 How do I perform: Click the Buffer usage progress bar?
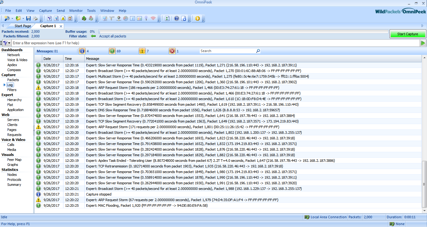point(243,31)
